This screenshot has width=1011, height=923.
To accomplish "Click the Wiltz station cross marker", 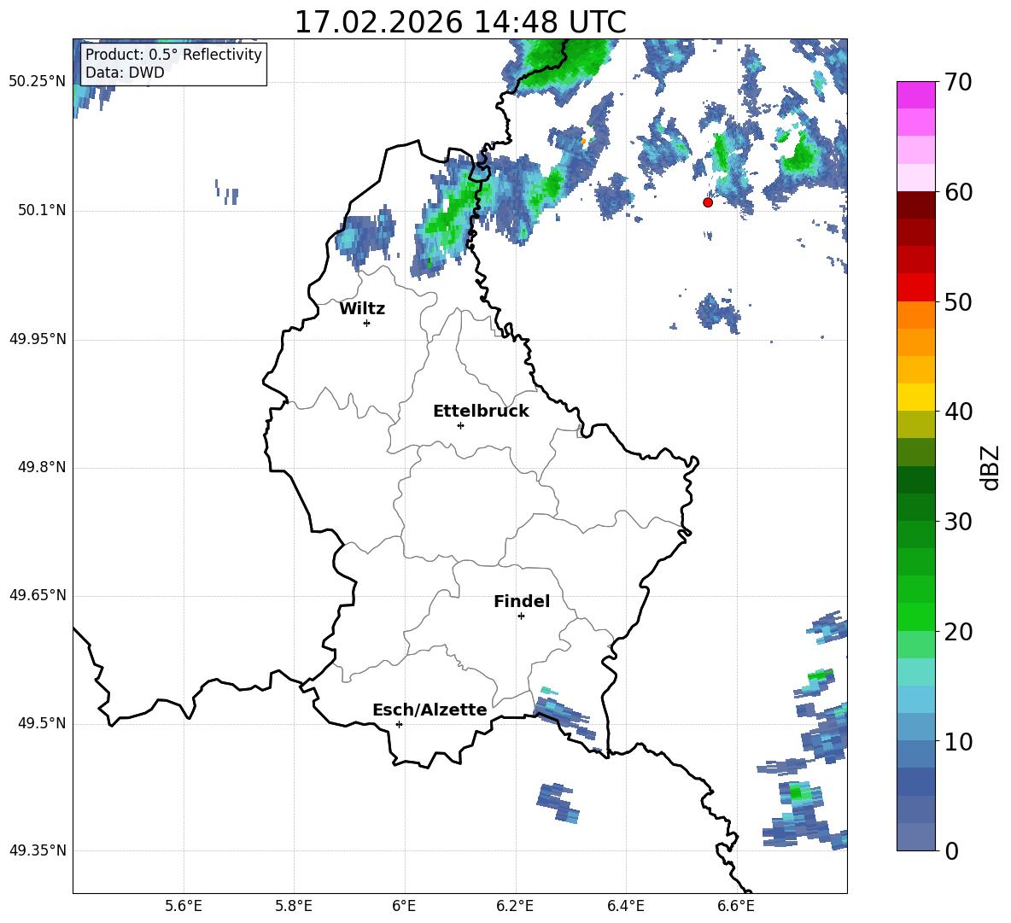I will click(x=366, y=323).
